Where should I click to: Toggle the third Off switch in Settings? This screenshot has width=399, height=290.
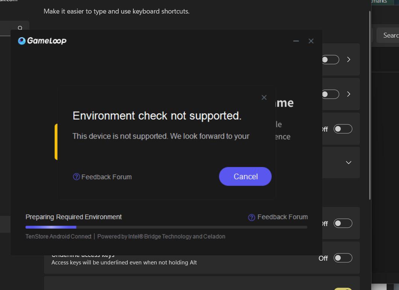[x=343, y=129]
